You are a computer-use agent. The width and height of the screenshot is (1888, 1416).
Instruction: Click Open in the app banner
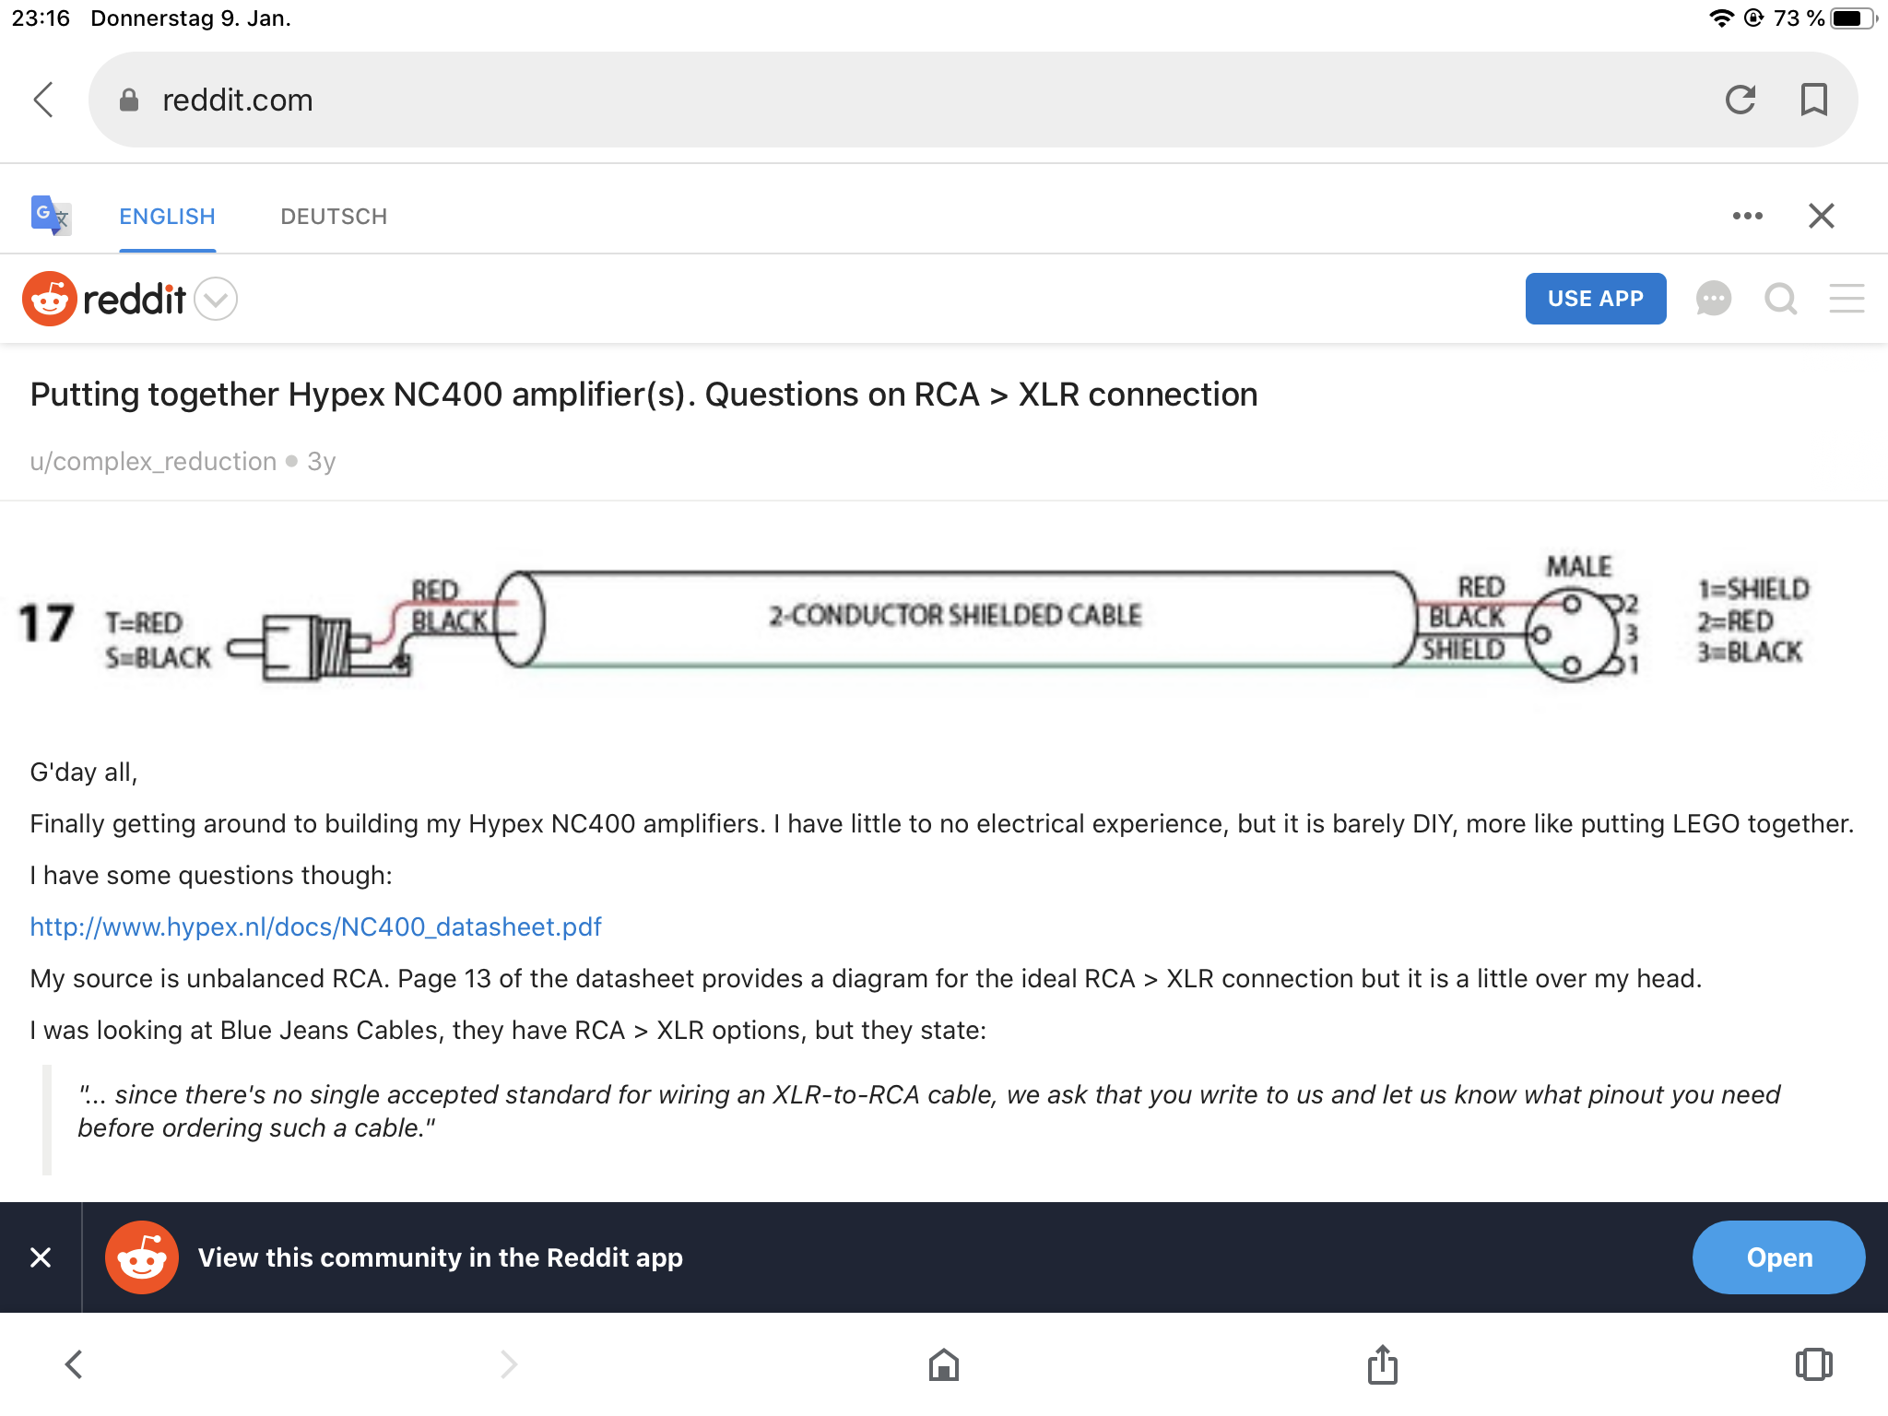(x=1778, y=1257)
